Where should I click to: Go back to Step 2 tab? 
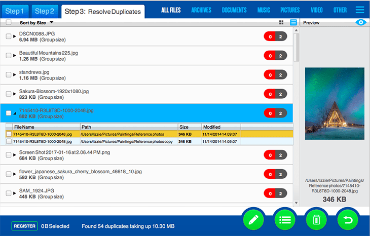(45, 11)
